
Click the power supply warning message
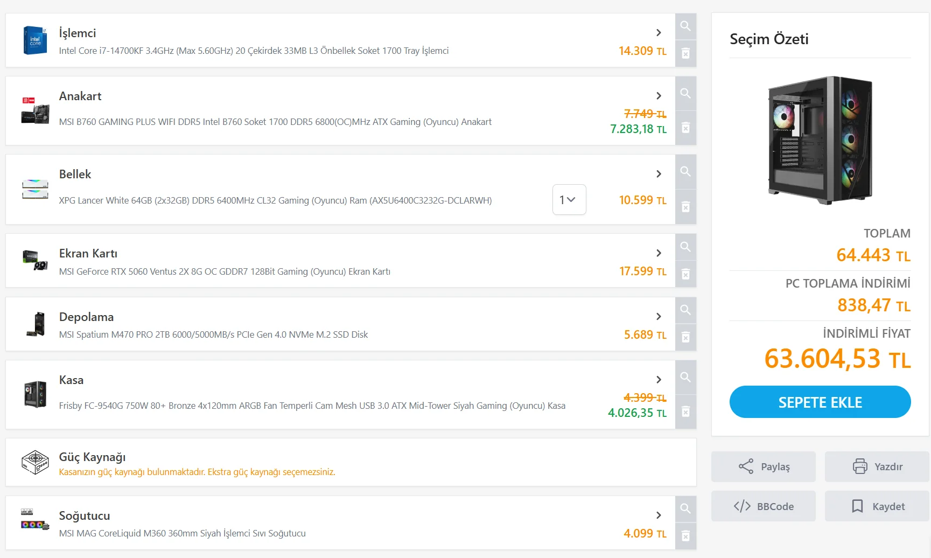197,472
